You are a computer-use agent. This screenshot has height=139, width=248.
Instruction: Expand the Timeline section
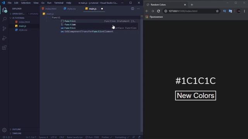tap(24, 133)
